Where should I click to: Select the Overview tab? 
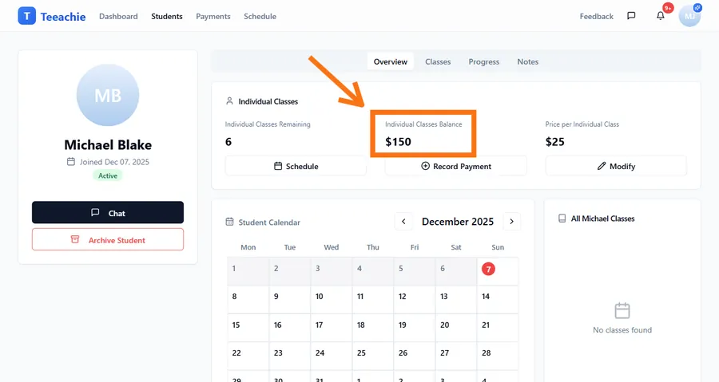pos(391,61)
